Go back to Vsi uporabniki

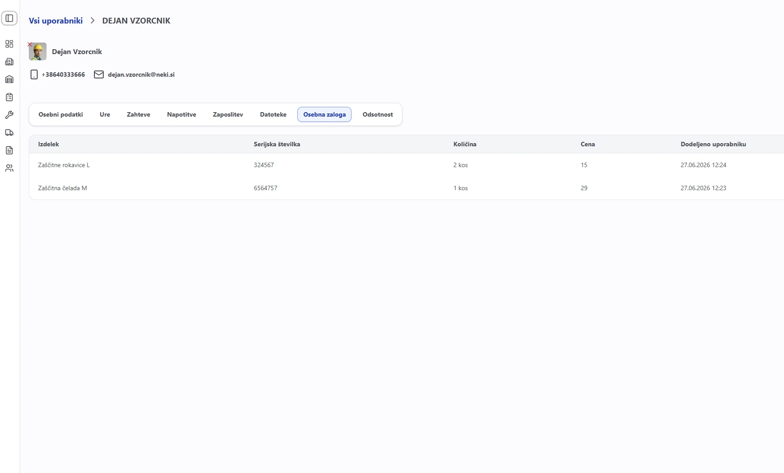click(56, 21)
